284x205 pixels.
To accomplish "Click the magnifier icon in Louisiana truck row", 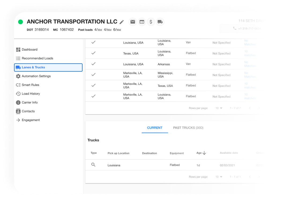I will point(93,165).
